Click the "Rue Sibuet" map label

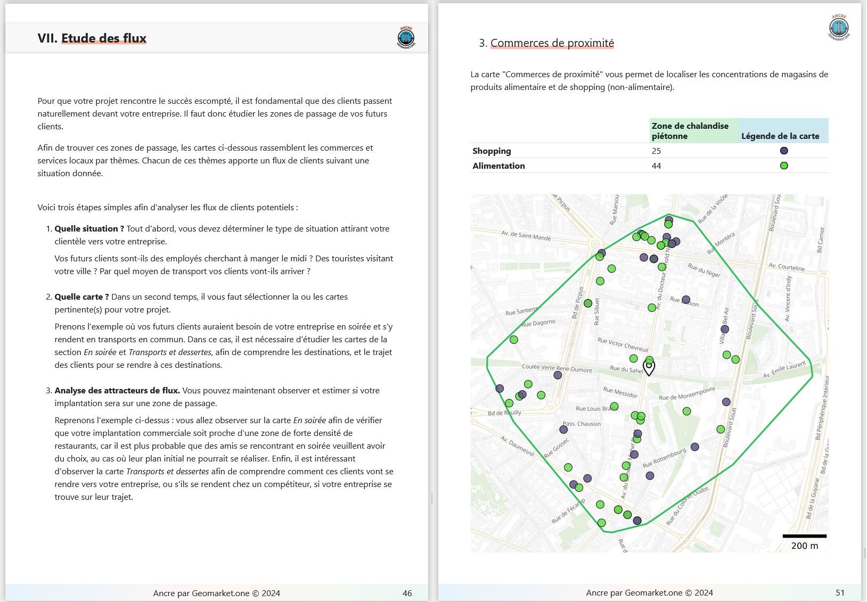click(597, 312)
